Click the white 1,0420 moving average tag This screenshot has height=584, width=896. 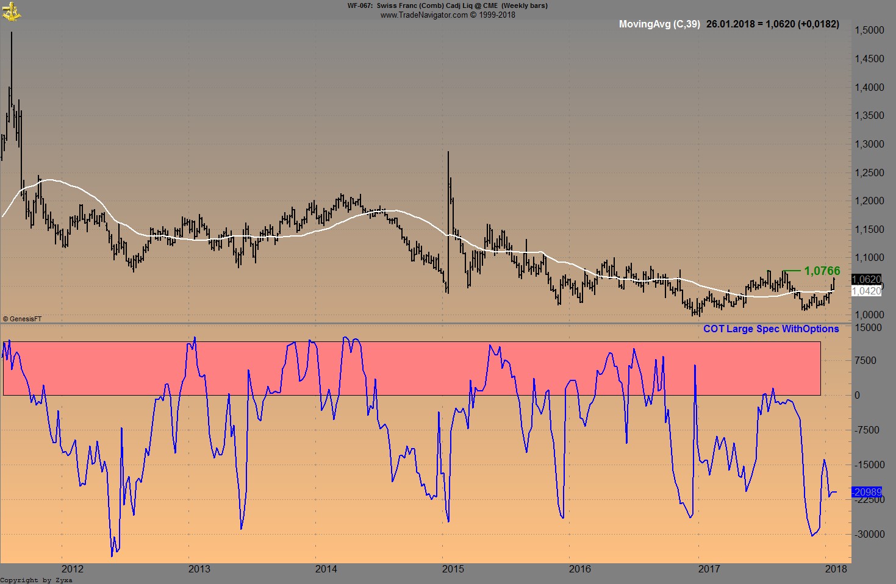866,291
